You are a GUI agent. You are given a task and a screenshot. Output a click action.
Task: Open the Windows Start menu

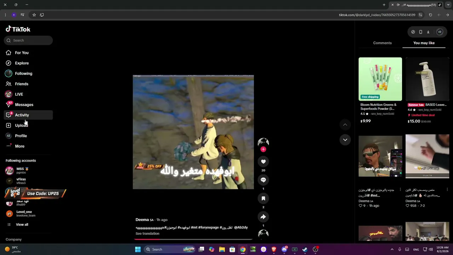coord(138,249)
